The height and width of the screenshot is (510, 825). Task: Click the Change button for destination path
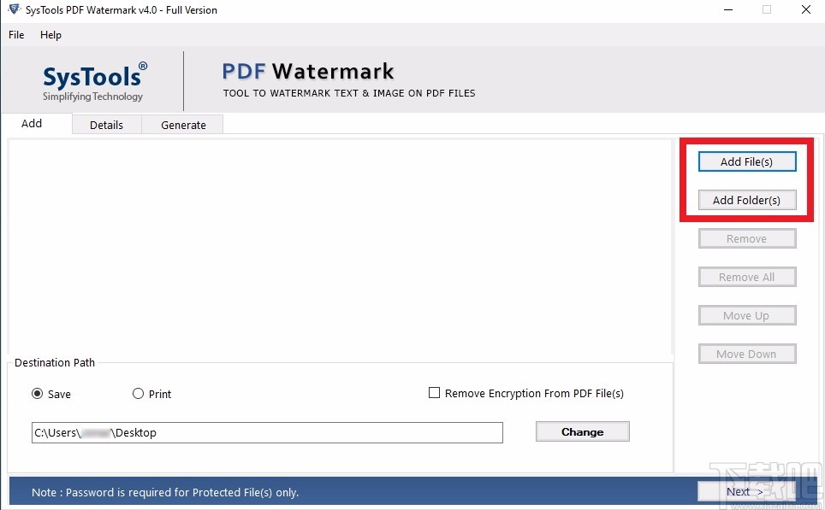pos(582,431)
